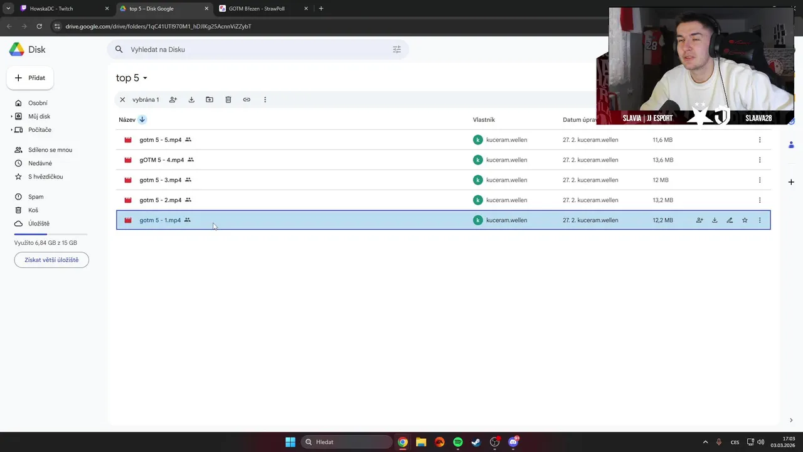Open Spam section
This screenshot has width=803, height=452.
click(x=36, y=197)
